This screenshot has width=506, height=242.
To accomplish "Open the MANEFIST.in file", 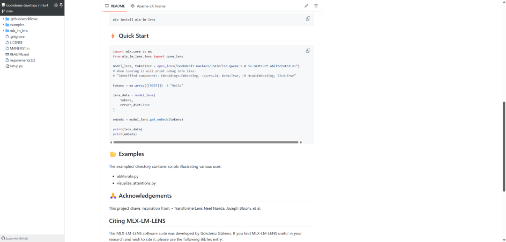I will pyautogui.click(x=20, y=48).
